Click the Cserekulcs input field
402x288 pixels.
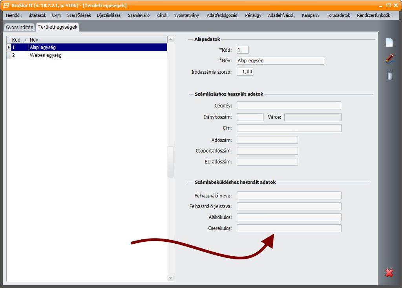[289, 228]
